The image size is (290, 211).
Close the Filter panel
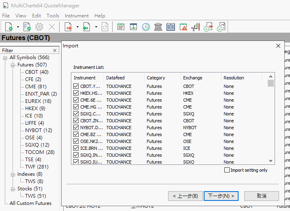point(55,51)
